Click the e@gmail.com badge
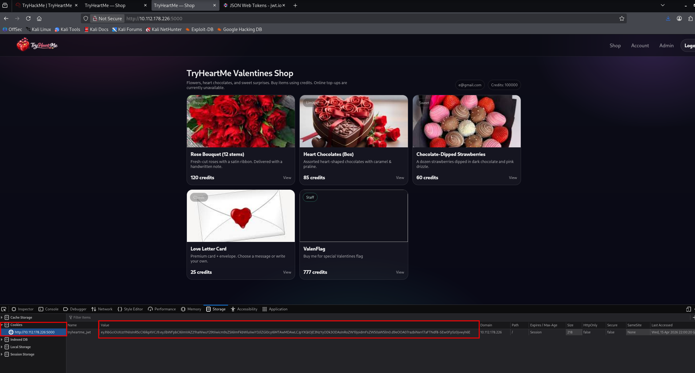The height and width of the screenshot is (373, 695). [470, 85]
